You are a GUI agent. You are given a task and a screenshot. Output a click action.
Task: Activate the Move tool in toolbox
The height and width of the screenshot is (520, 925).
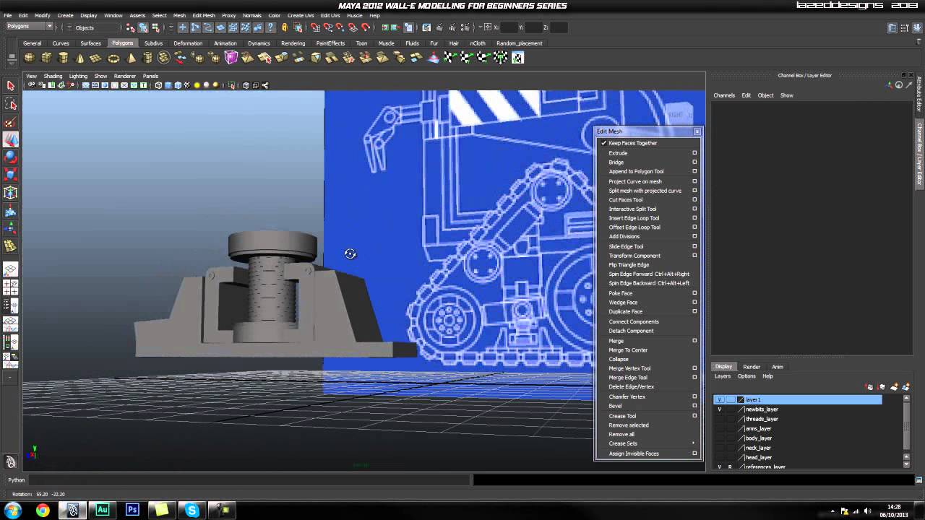point(10,139)
